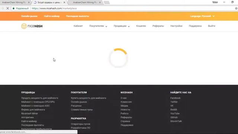This screenshot has width=238, height=134.
Task: Restore down the browser window
Action: click(232, 2)
